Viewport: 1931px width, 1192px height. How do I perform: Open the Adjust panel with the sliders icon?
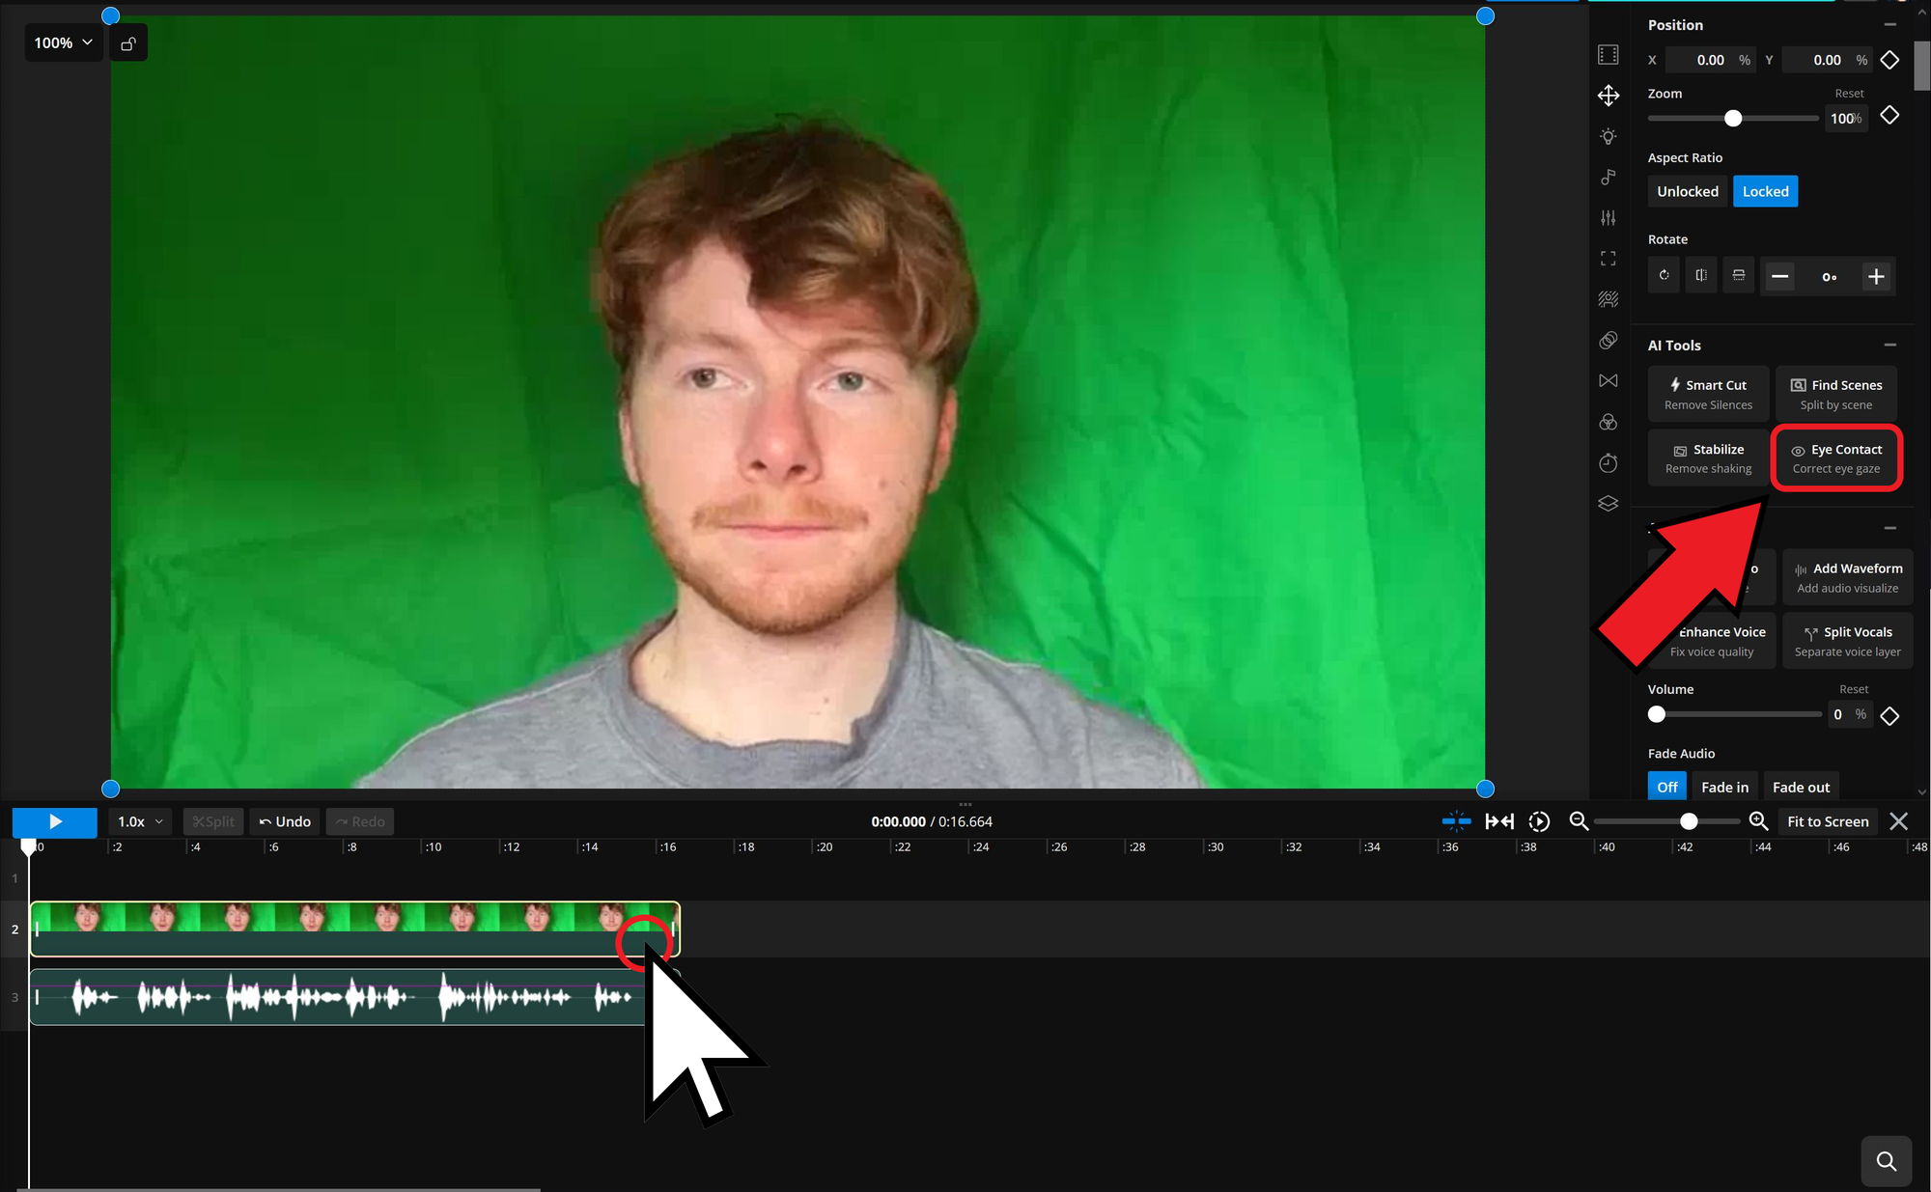tap(1609, 218)
